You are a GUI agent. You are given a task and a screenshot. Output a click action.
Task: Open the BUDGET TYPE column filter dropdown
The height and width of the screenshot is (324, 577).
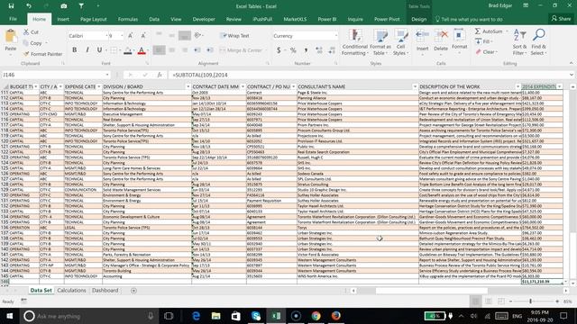point(36,86)
